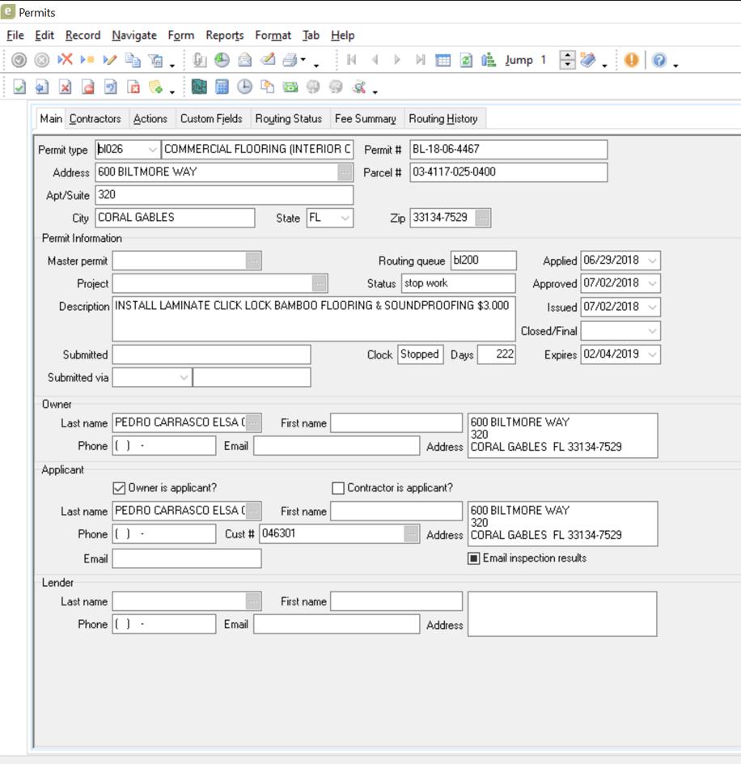Expand the Permit type dropdown

tap(152, 150)
